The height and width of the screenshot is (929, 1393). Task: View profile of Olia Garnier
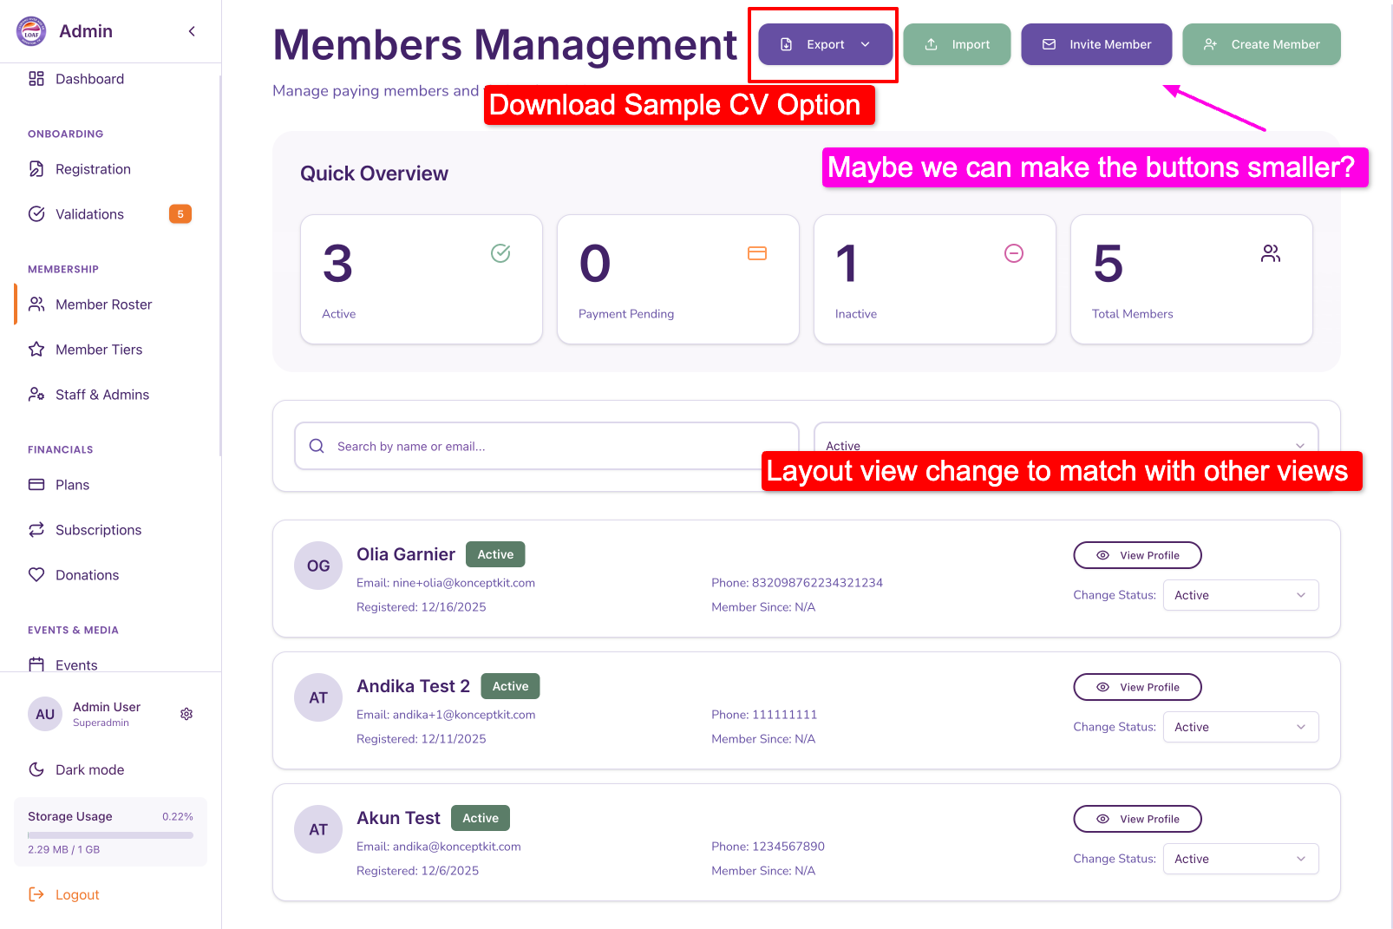point(1137,555)
